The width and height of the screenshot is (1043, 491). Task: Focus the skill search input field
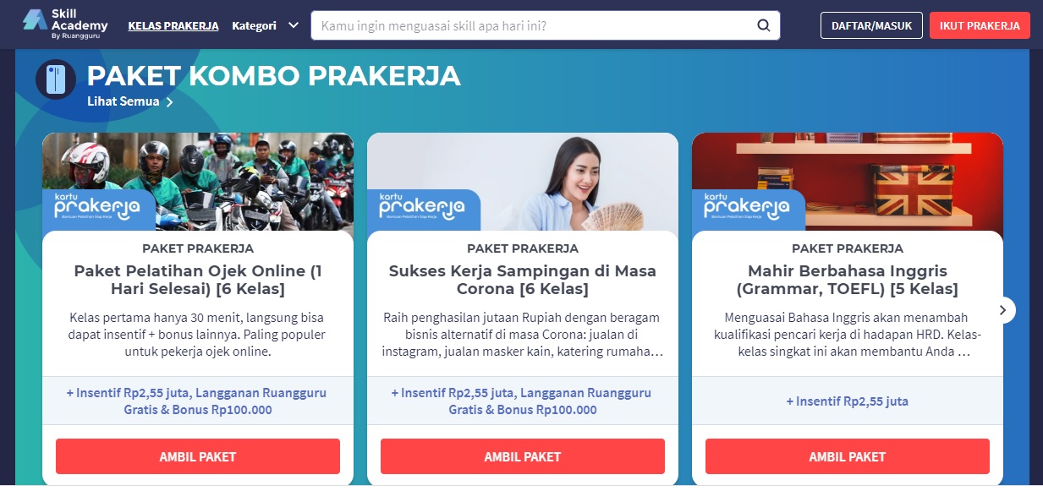tap(533, 25)
